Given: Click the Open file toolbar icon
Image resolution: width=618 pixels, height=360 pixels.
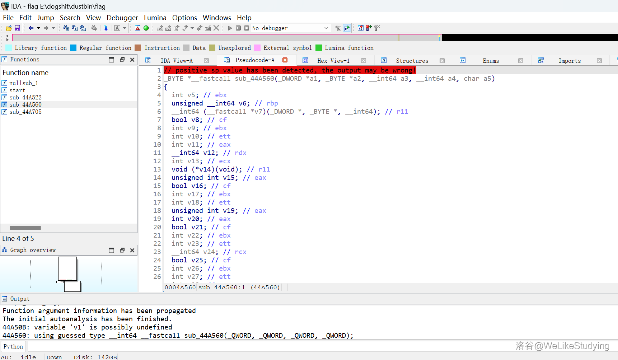Looking at the screenshot, I should pos(9,28).
